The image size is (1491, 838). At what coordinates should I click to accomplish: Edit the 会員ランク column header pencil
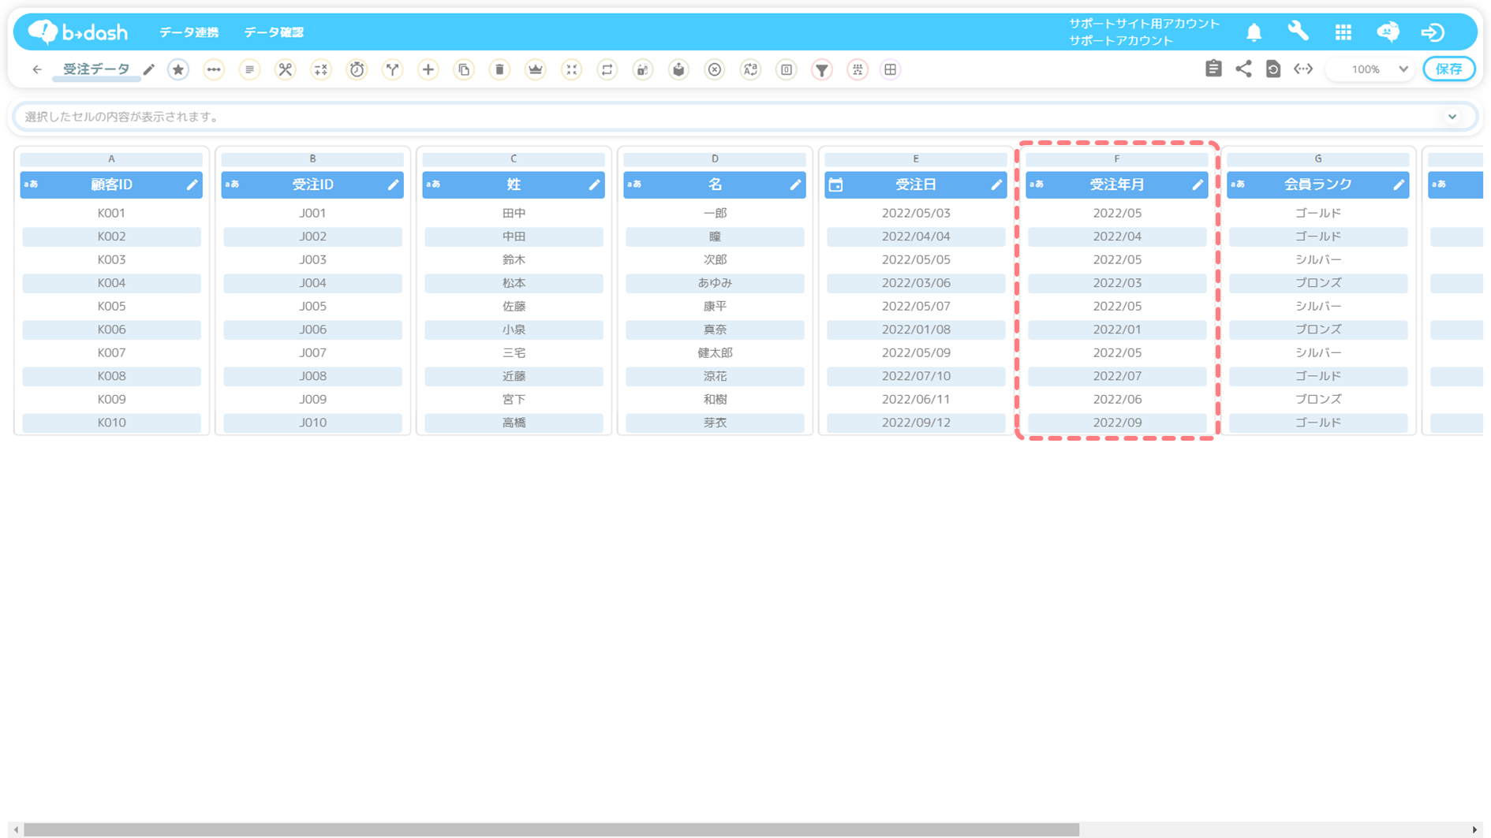[1399, 184]
